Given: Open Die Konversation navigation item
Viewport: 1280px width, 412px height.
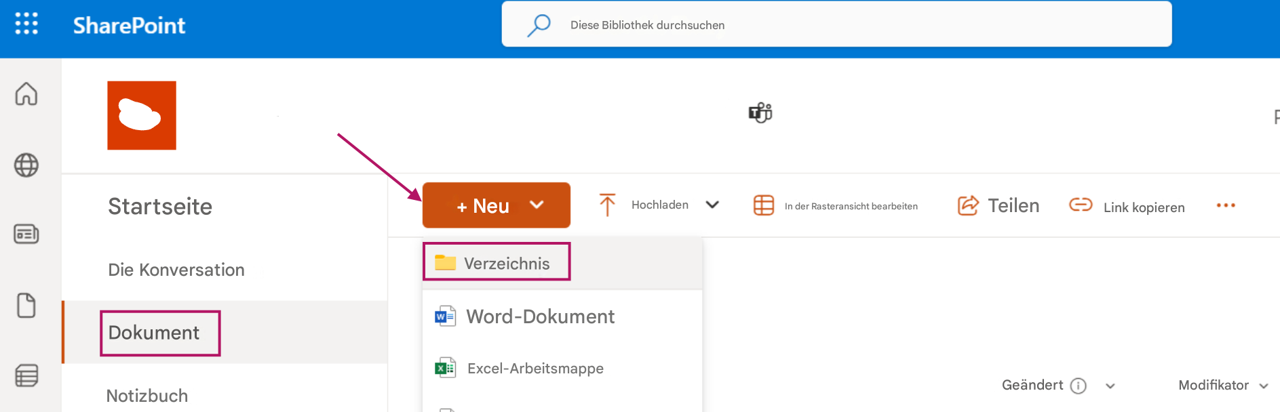Looking at the screenshot, I should pos(176,270).
